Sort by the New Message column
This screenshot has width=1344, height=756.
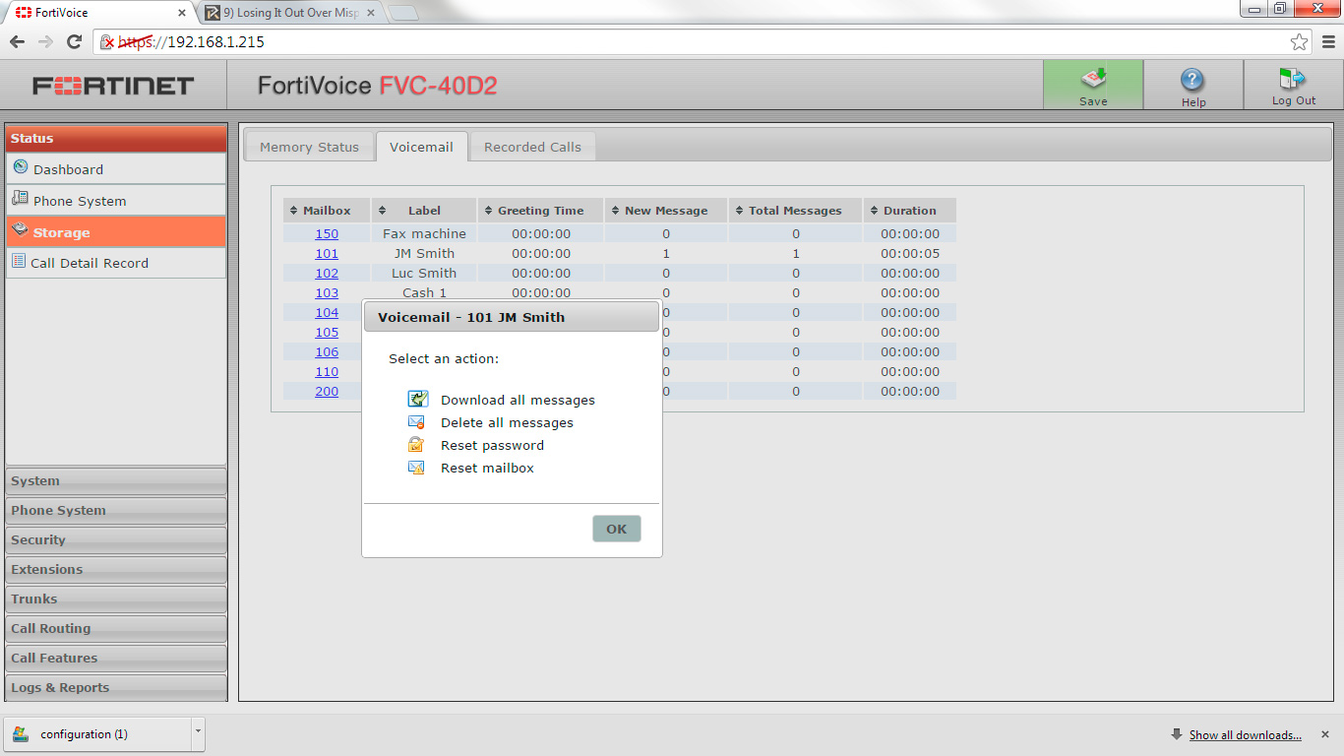(x=666, y=210)
